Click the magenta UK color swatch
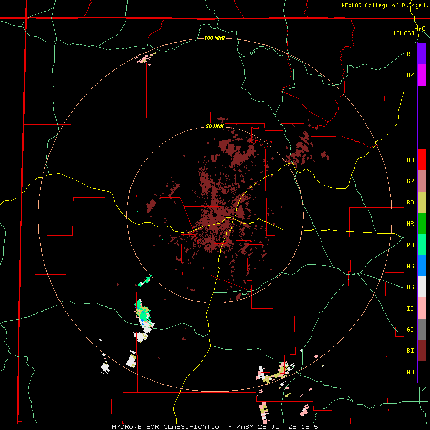Screen dimensions: 430x430 point(422,75)
